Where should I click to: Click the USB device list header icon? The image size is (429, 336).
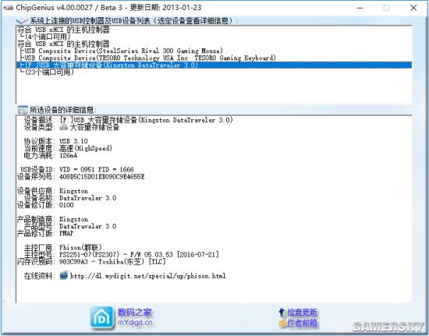pyautogui.click(x=22, y=21)
